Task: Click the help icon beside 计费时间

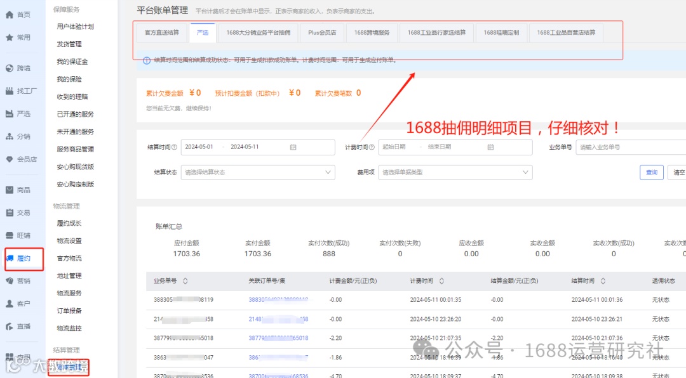Action: click(x=372, y=147)
